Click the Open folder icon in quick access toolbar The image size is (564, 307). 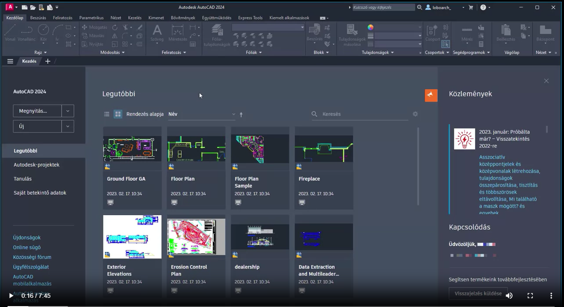[32, 7]
